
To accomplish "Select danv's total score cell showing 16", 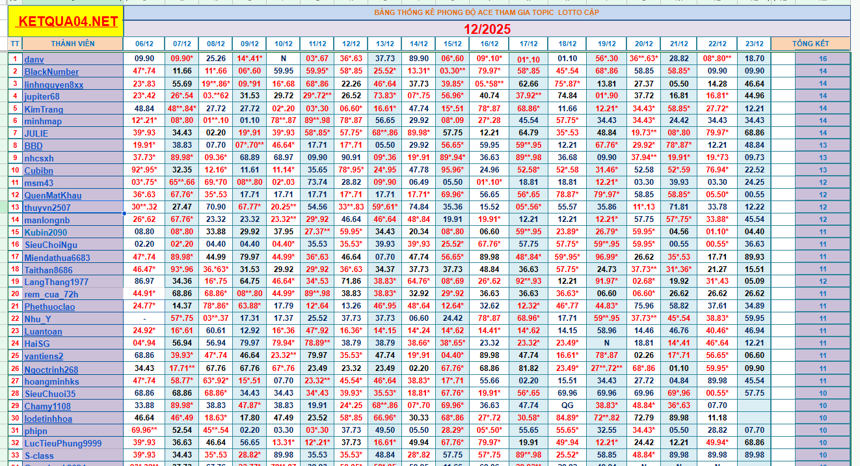I will click(822, 59).
